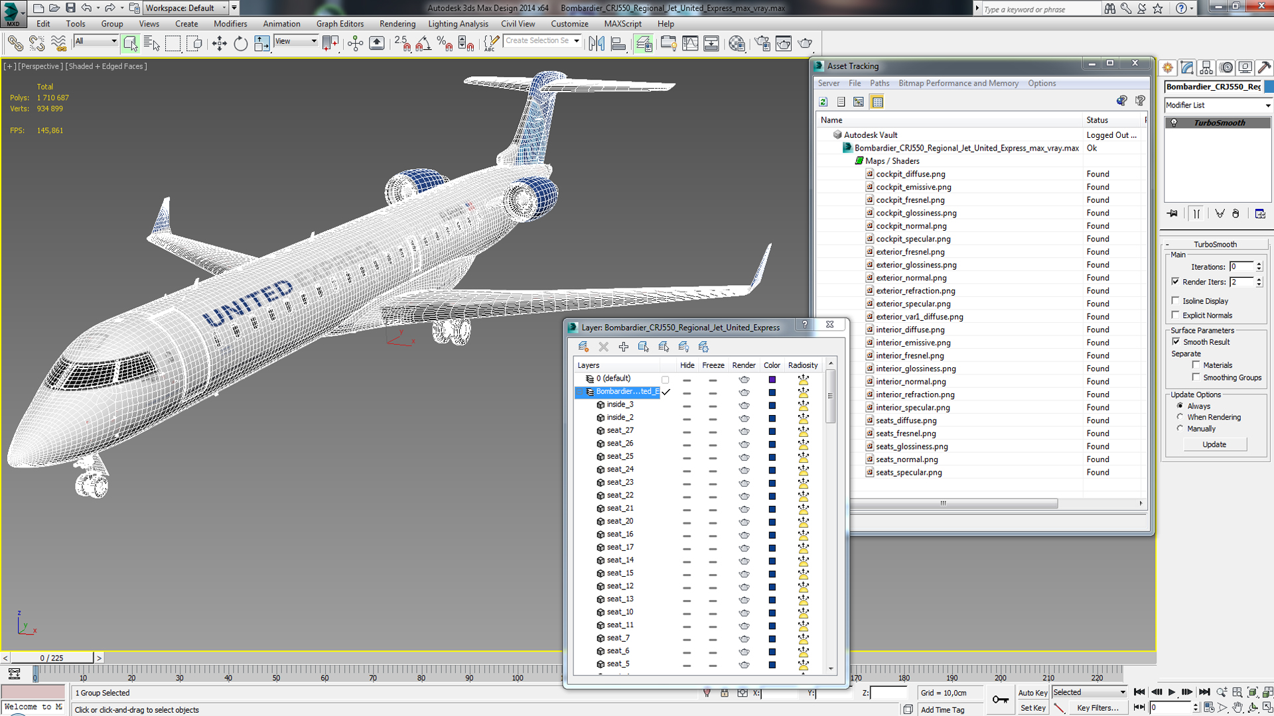
Task: Open Render Setup teapot icon
Action: (762, 44)
